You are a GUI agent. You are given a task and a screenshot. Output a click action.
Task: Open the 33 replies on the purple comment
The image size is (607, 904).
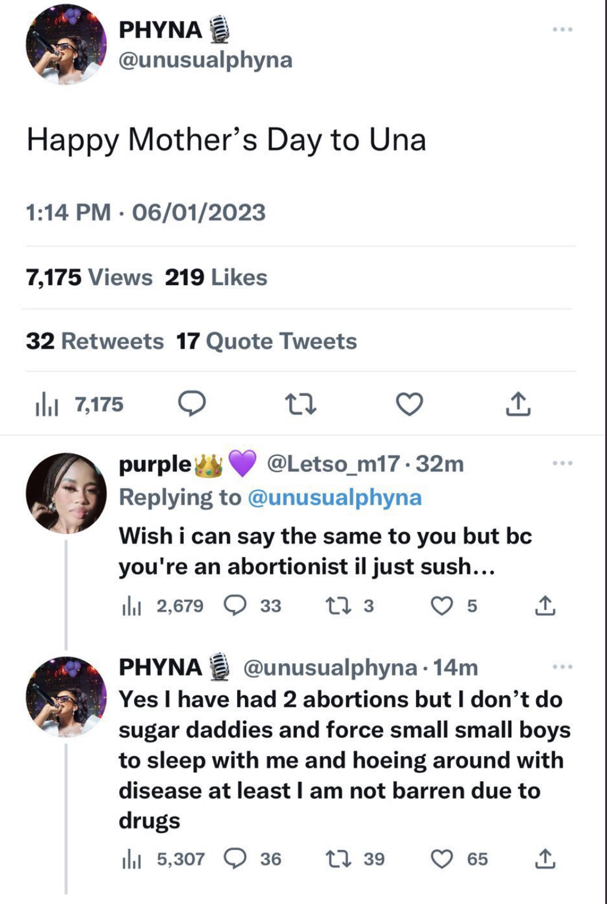(252, 606)
